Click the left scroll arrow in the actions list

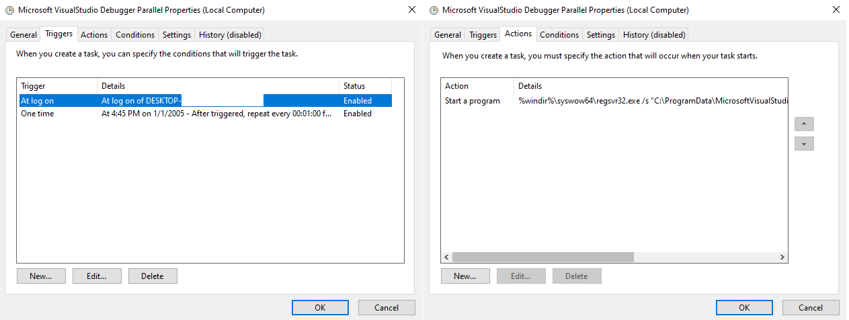447,257
